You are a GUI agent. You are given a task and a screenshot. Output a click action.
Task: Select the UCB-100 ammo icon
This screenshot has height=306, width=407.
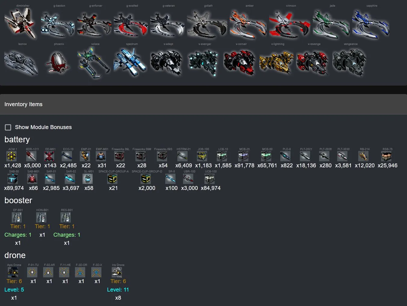tap(210, 178)
